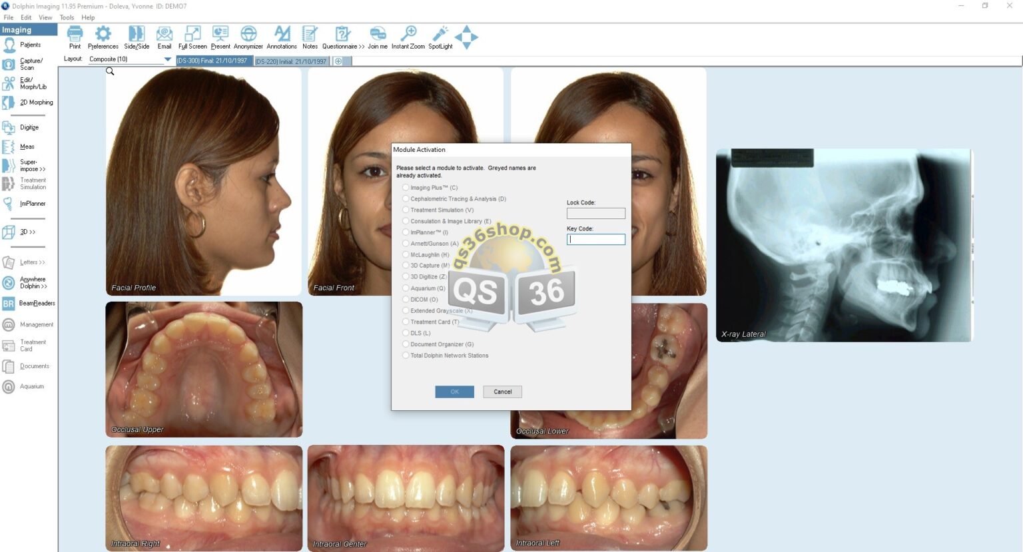Image resolution: width=1023 pixels, height=552 pixels.
Task: Open Aquarium in sidebar
Action: click(23, 386)
